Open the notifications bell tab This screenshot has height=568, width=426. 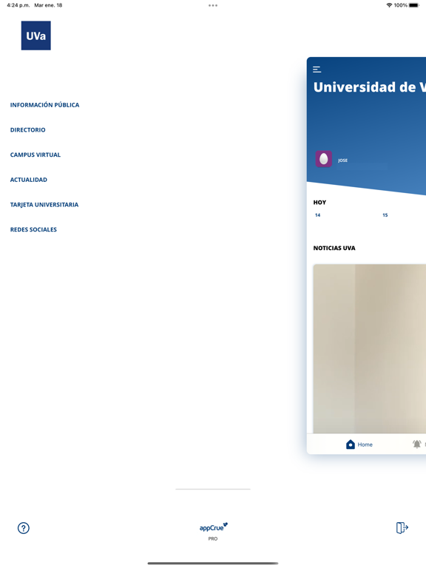point(417,444)
